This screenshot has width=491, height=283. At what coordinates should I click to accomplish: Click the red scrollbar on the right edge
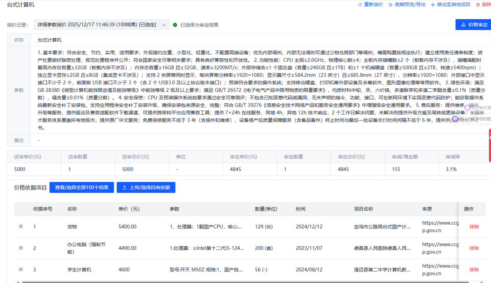pos(490,141)
